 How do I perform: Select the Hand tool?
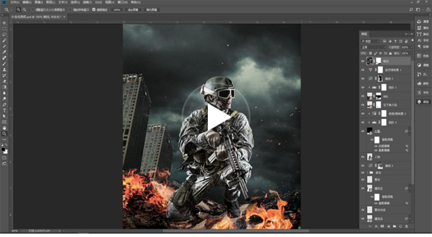tap(4, 128)
